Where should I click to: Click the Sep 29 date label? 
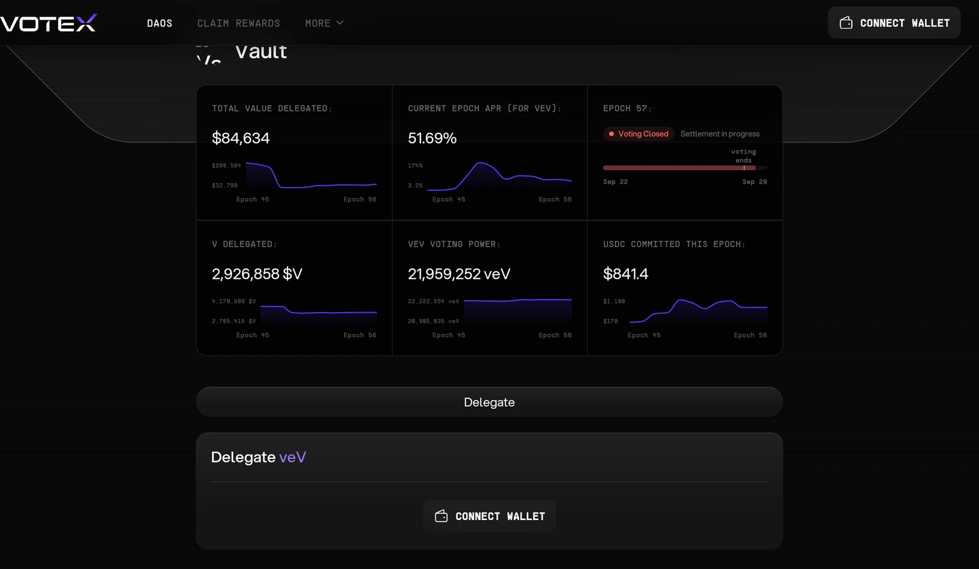click(754, 182)
